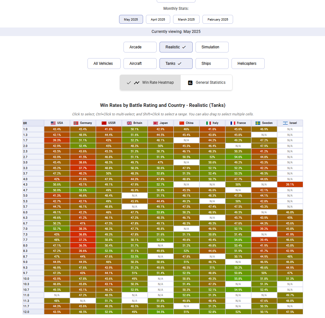The image size is (325, 318).
Task: Click the France flag icon
Action: pos(233,123)
